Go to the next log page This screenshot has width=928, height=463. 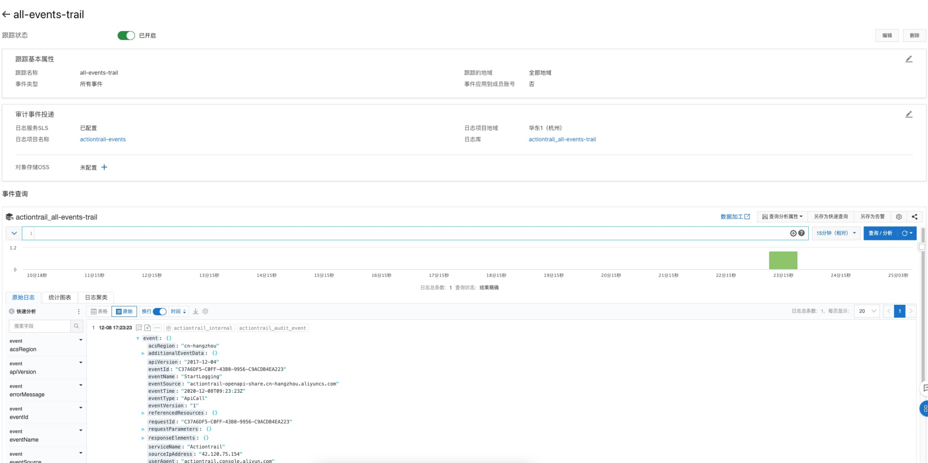click(x=911, y=311)
